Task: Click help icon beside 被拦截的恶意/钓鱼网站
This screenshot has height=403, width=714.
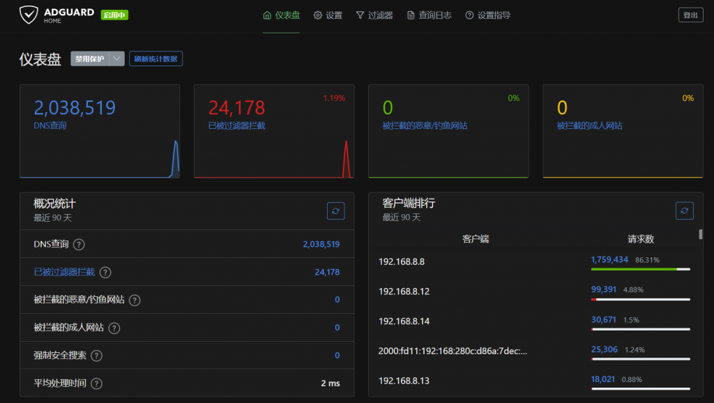Action: click(x=135, y=300)
